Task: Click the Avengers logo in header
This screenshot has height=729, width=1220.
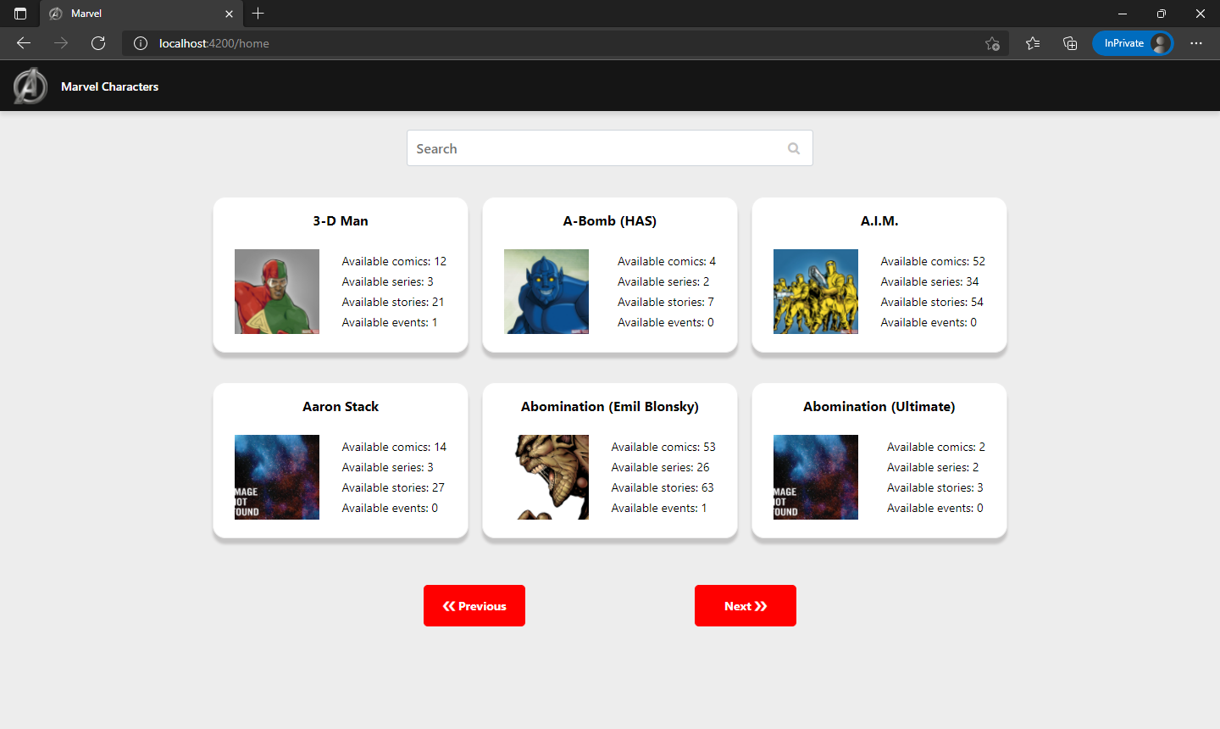Action: pyautogui.click(x=30, y=86)
